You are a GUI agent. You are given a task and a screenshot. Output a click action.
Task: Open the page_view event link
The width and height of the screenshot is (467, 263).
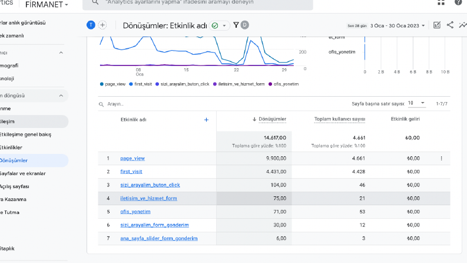pyautogui.click(x=133, y=159)
